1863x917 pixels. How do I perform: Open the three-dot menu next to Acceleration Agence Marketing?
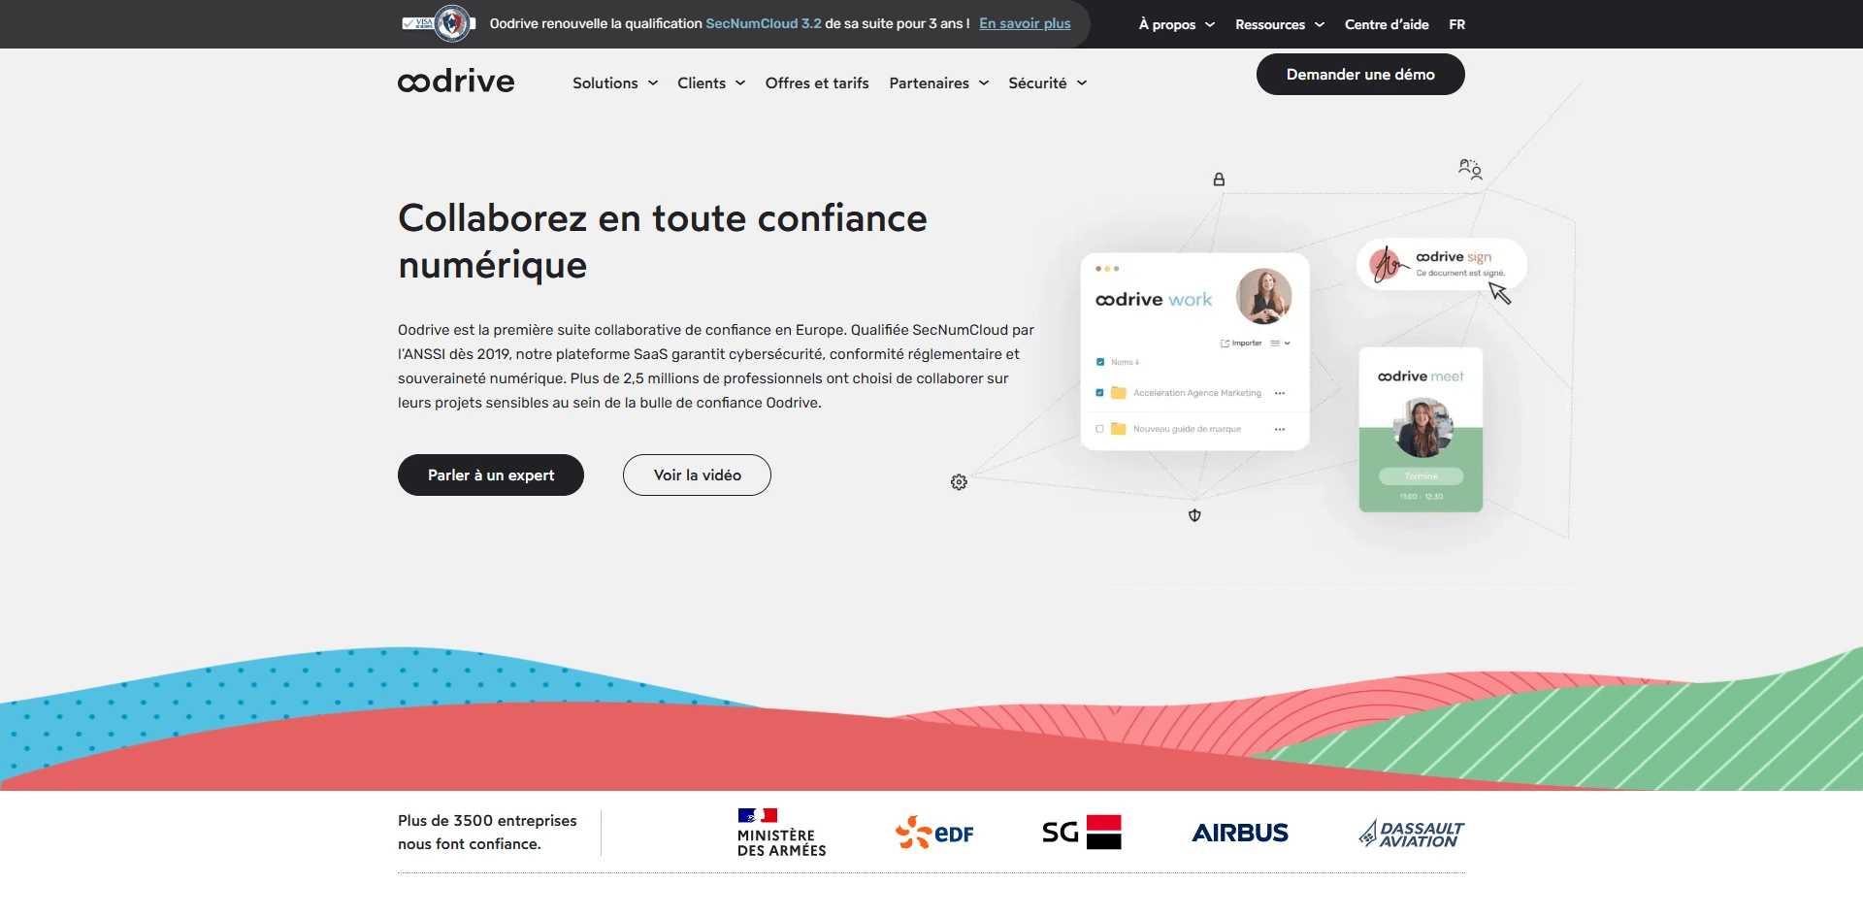(x=1280, y=393)
